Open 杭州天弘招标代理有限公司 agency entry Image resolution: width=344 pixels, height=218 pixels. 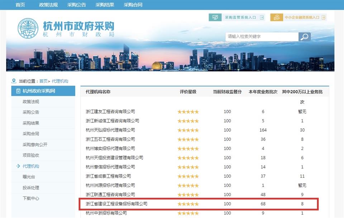(x=110, y=130)
